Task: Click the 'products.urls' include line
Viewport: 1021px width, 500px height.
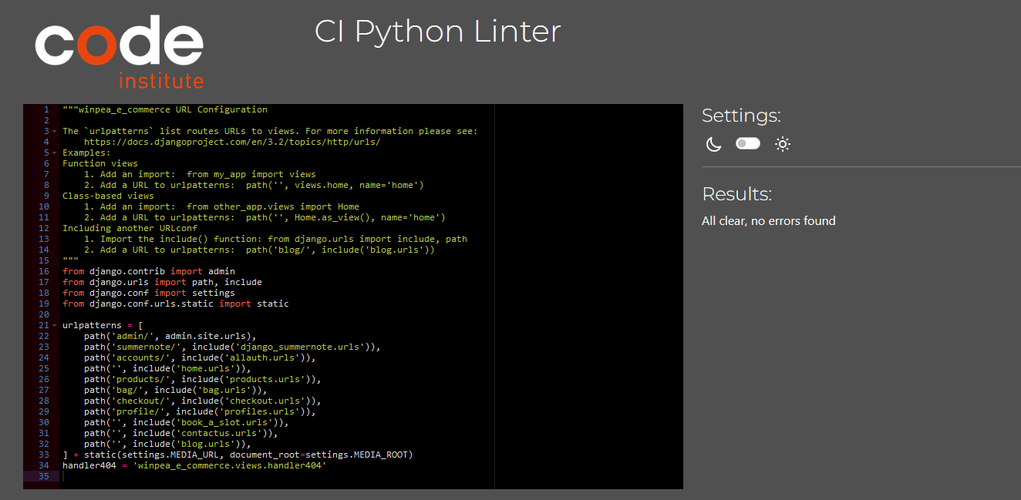Action: pyautogui.click(x=202, y=379)
